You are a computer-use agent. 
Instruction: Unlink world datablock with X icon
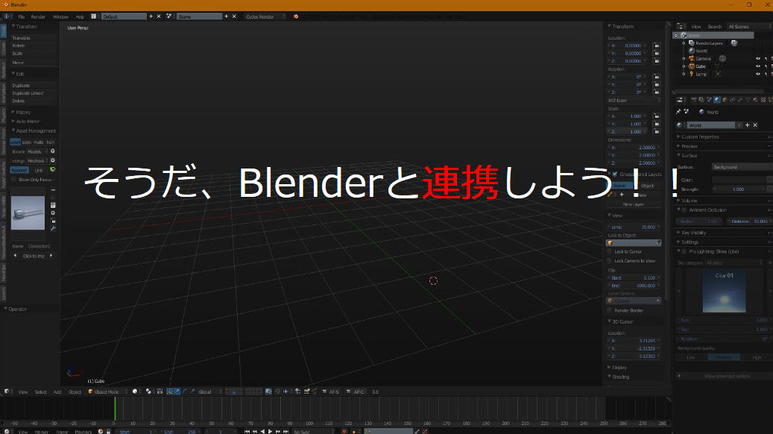(755, 125)
